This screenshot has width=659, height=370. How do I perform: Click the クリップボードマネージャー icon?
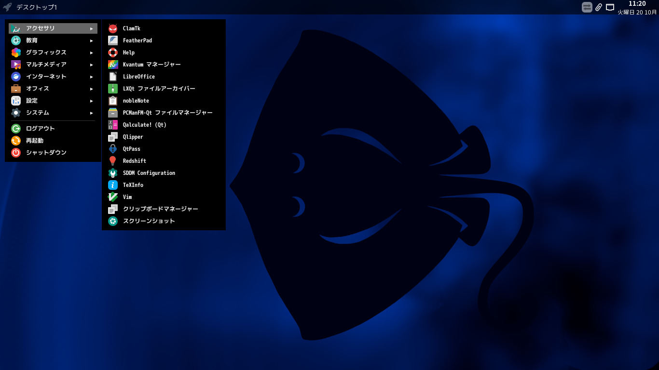tap(113, 209)
